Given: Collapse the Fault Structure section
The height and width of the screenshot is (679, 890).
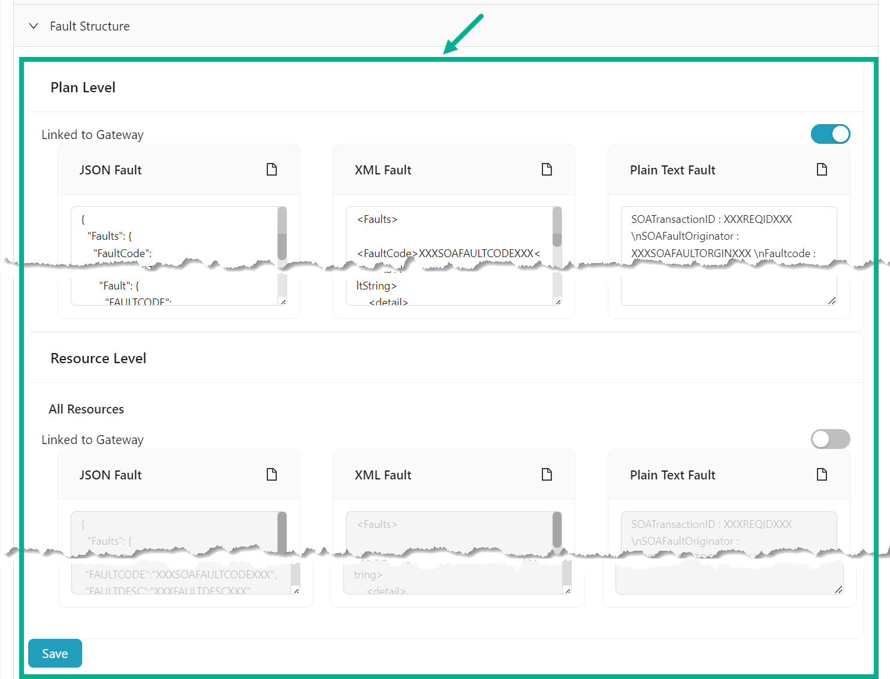Looking at the screenshot, I should 34,26.
